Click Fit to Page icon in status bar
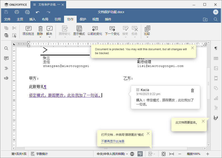 click(x=163, y=154)
